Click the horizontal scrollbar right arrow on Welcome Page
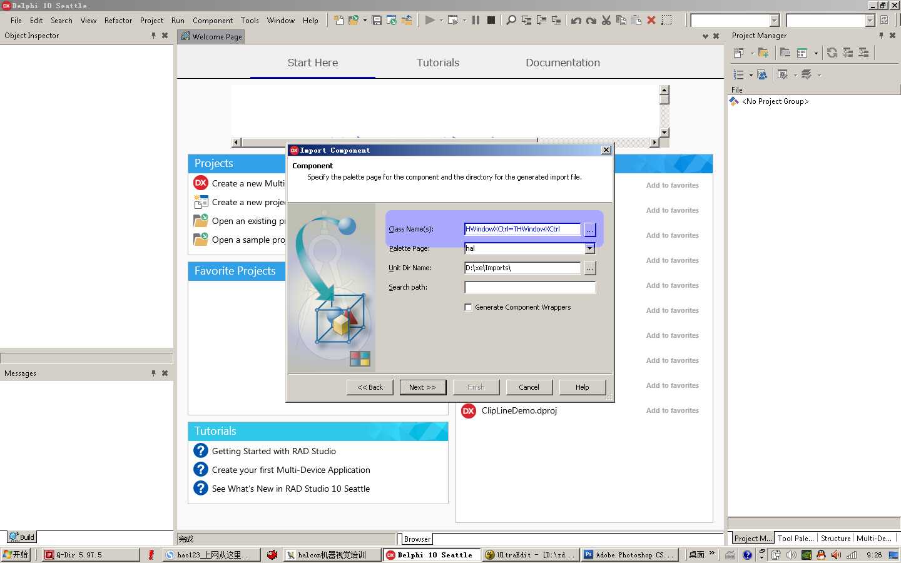 (654, 143)
